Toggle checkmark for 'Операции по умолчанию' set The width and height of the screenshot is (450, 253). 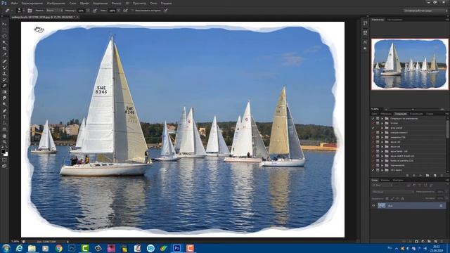[x=373, y=119]
